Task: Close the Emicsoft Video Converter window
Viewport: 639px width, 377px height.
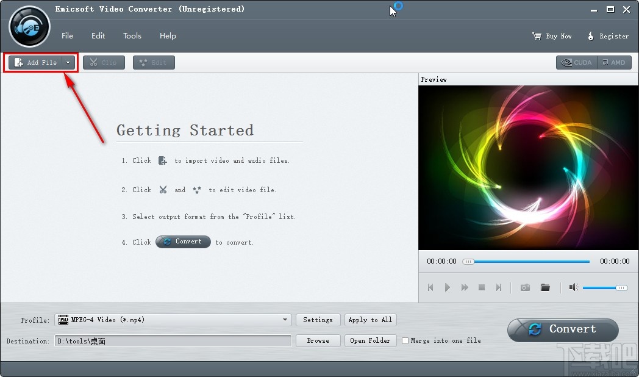Action: pos(627,9)
